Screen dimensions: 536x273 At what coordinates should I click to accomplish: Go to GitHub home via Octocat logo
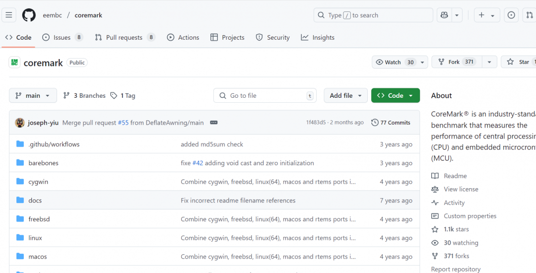[29, 15]
